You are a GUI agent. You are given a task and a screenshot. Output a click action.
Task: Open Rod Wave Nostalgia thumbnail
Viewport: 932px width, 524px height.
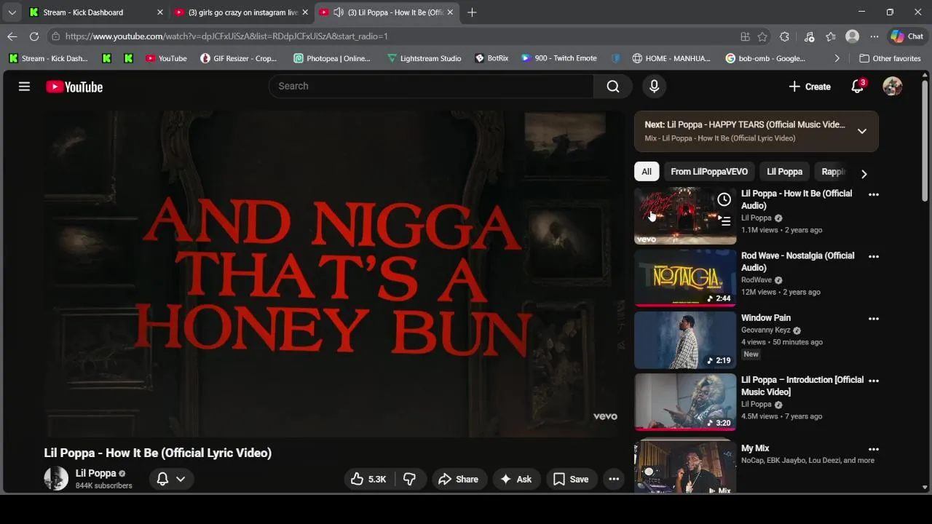click(x=685, y=277)
